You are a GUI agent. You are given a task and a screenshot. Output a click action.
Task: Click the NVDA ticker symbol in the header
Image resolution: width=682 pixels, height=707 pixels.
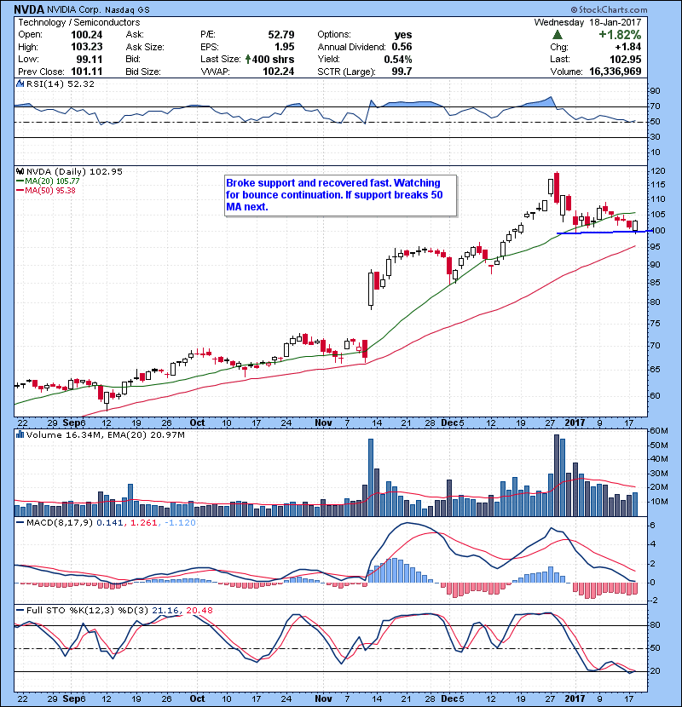[x=29, y=9]
